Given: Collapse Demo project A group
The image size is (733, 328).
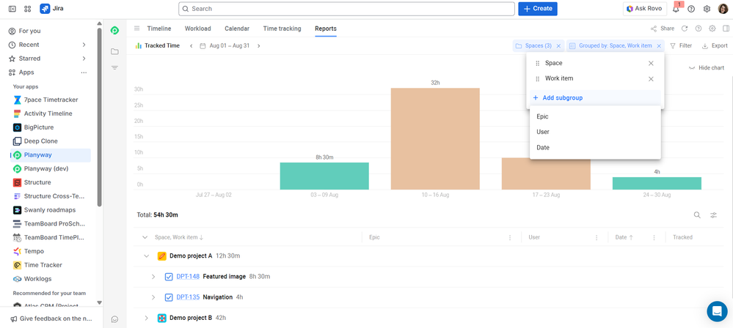Looking at the screenshot, I should click(147, 256).
